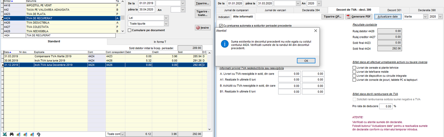Open empty period dropdown next to 01.01.2019
The height and width of the screenshot is (137, 444).
[x=183, y=3]
